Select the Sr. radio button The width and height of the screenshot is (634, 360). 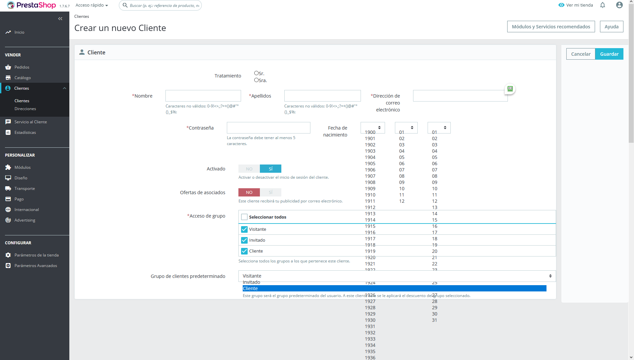coord(256,73)
